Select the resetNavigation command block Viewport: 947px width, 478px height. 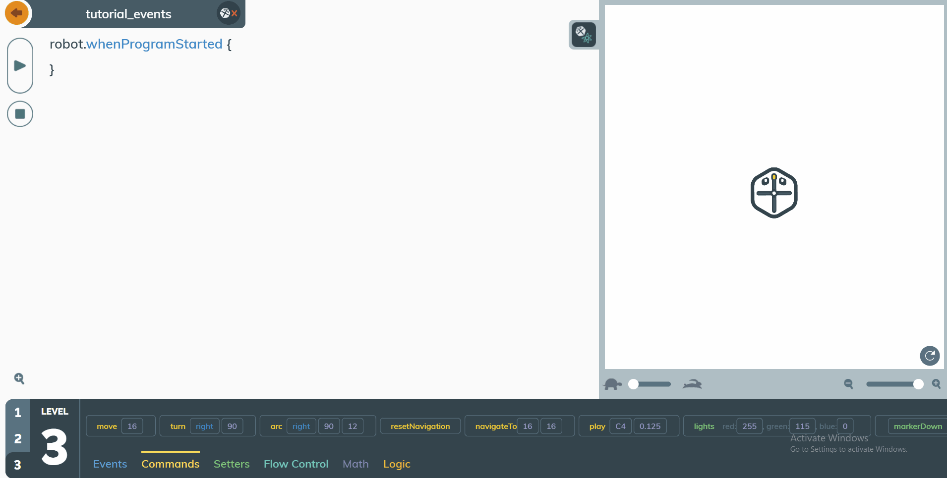tap(420, 426)
